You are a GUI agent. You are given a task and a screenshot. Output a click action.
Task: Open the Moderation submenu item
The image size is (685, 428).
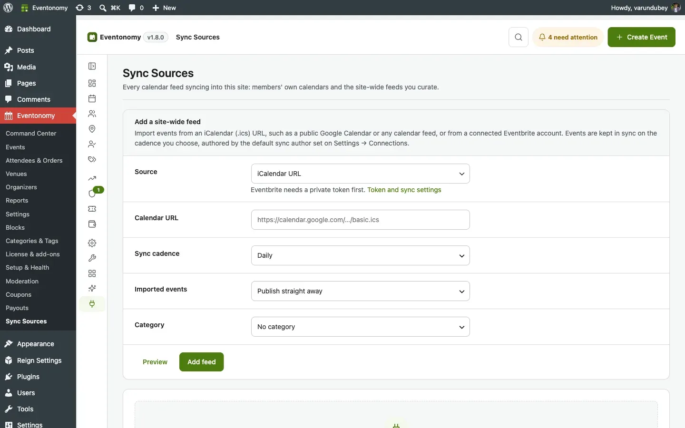22,282
